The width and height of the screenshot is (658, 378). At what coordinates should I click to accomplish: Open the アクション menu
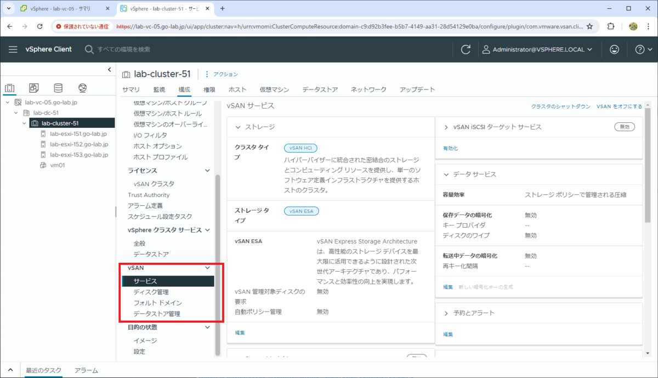[x=221, y=74]
